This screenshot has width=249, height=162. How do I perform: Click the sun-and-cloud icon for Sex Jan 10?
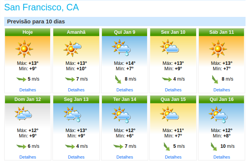(169, 47)
